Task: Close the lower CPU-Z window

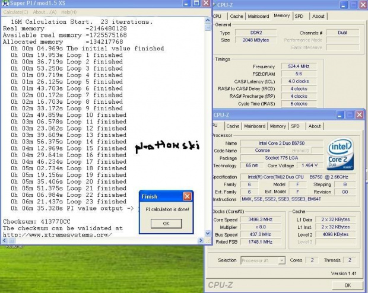Action: click(x=359, y=114)
